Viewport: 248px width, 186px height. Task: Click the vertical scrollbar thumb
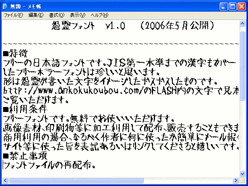tap(242, 66)
